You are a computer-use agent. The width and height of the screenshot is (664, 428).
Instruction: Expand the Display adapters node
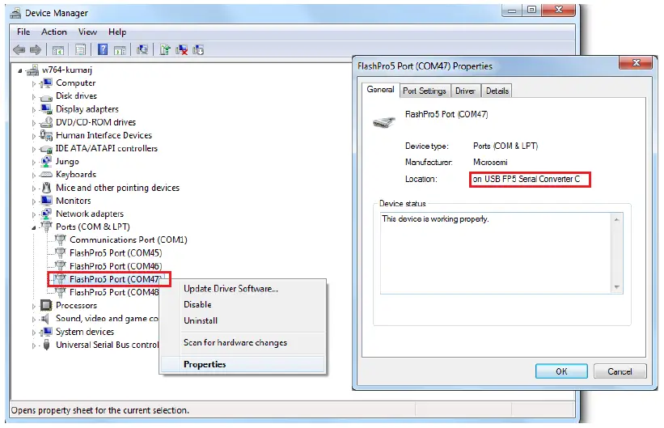[34, 110]
